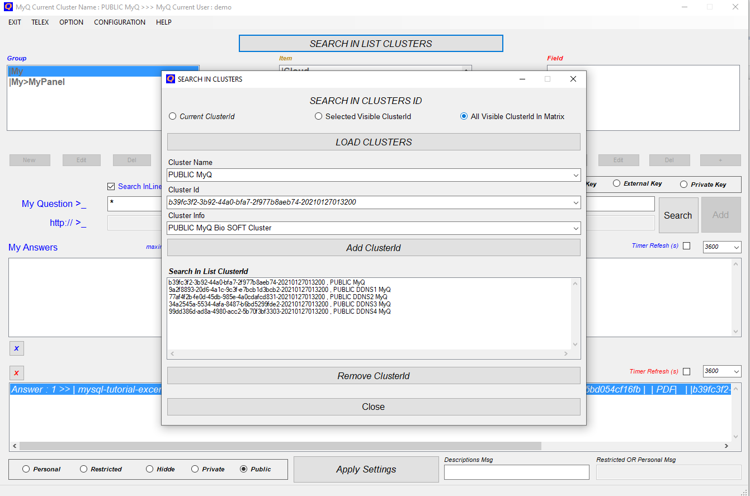Screen dimensions: 750x496
Task: Click the highlighted Answer : 1 row
Action: point(370,390)
